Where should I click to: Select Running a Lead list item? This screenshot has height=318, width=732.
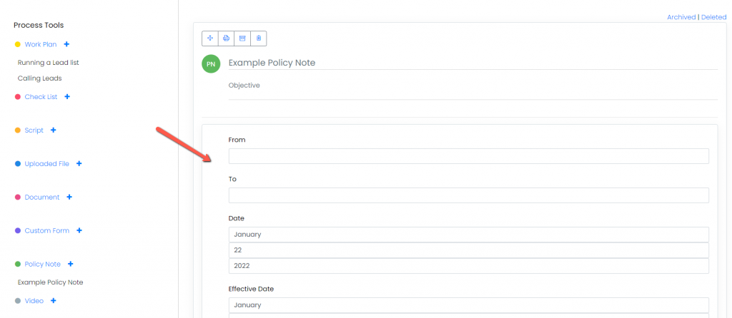pyautogui.click(x=49, y=63)
